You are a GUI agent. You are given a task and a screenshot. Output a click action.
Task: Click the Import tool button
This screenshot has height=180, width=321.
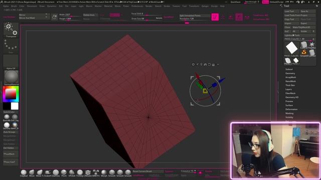tap(291, 23)
